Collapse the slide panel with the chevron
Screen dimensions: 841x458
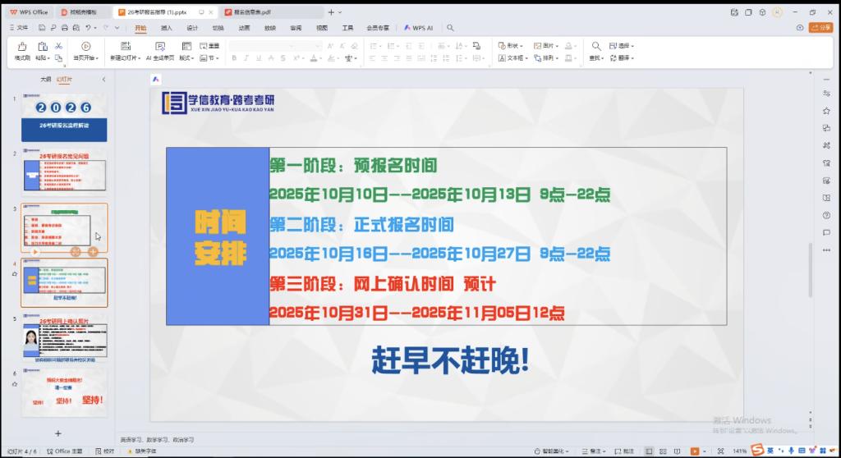click(103, 79)
